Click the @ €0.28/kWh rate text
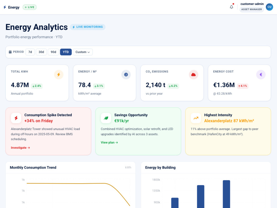The width and height of the screenshot is (277, 208). coord(222,93)
